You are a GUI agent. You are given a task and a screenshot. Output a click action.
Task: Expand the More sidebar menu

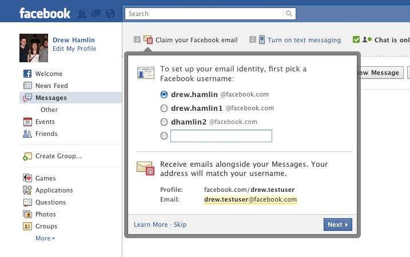(x=45, y=238)
